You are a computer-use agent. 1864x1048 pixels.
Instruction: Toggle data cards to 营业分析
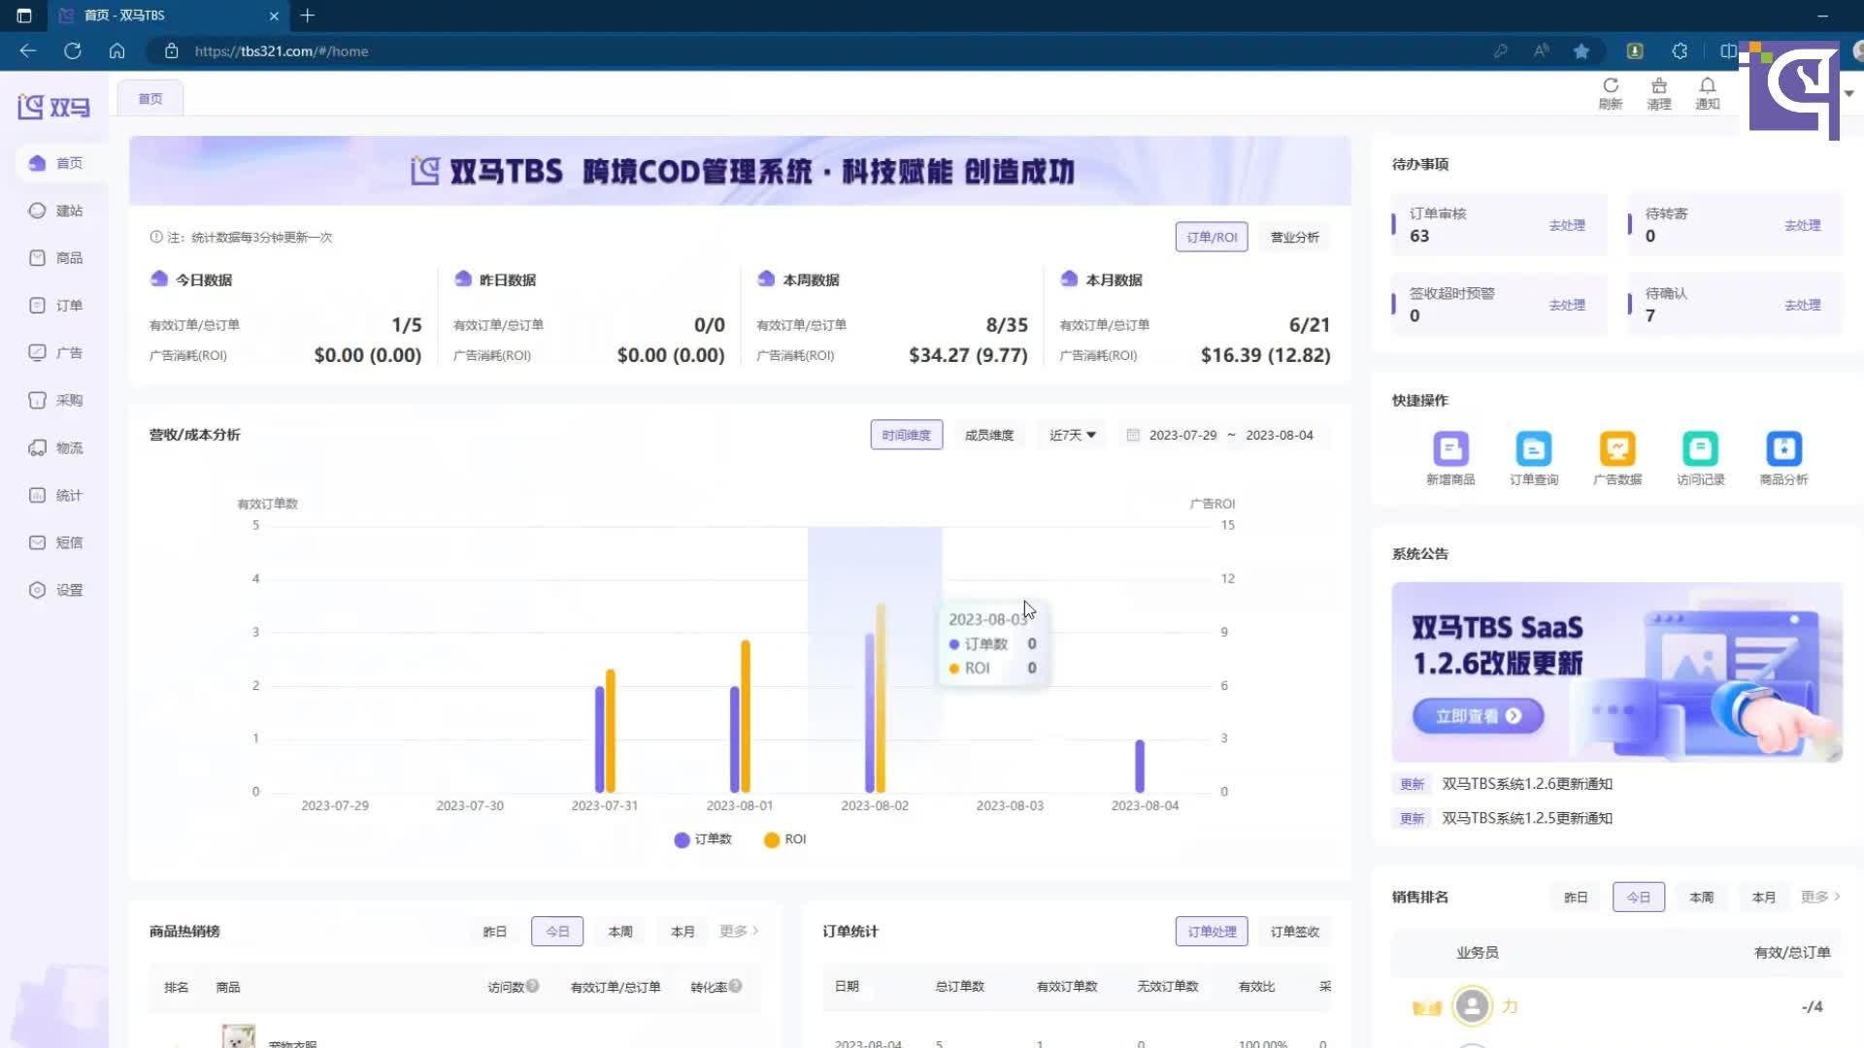[1294, 237]
